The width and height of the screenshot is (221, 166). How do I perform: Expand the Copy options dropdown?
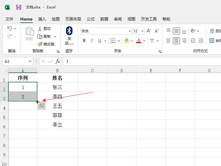[55, 37]
